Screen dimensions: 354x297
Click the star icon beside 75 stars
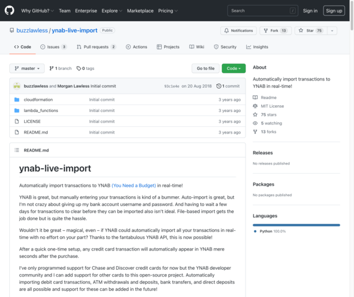point(255,114)
